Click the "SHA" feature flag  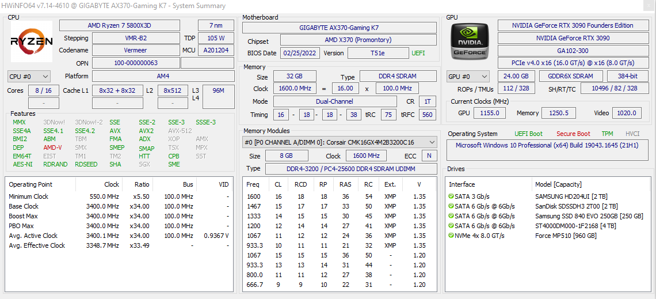point(115,164)
